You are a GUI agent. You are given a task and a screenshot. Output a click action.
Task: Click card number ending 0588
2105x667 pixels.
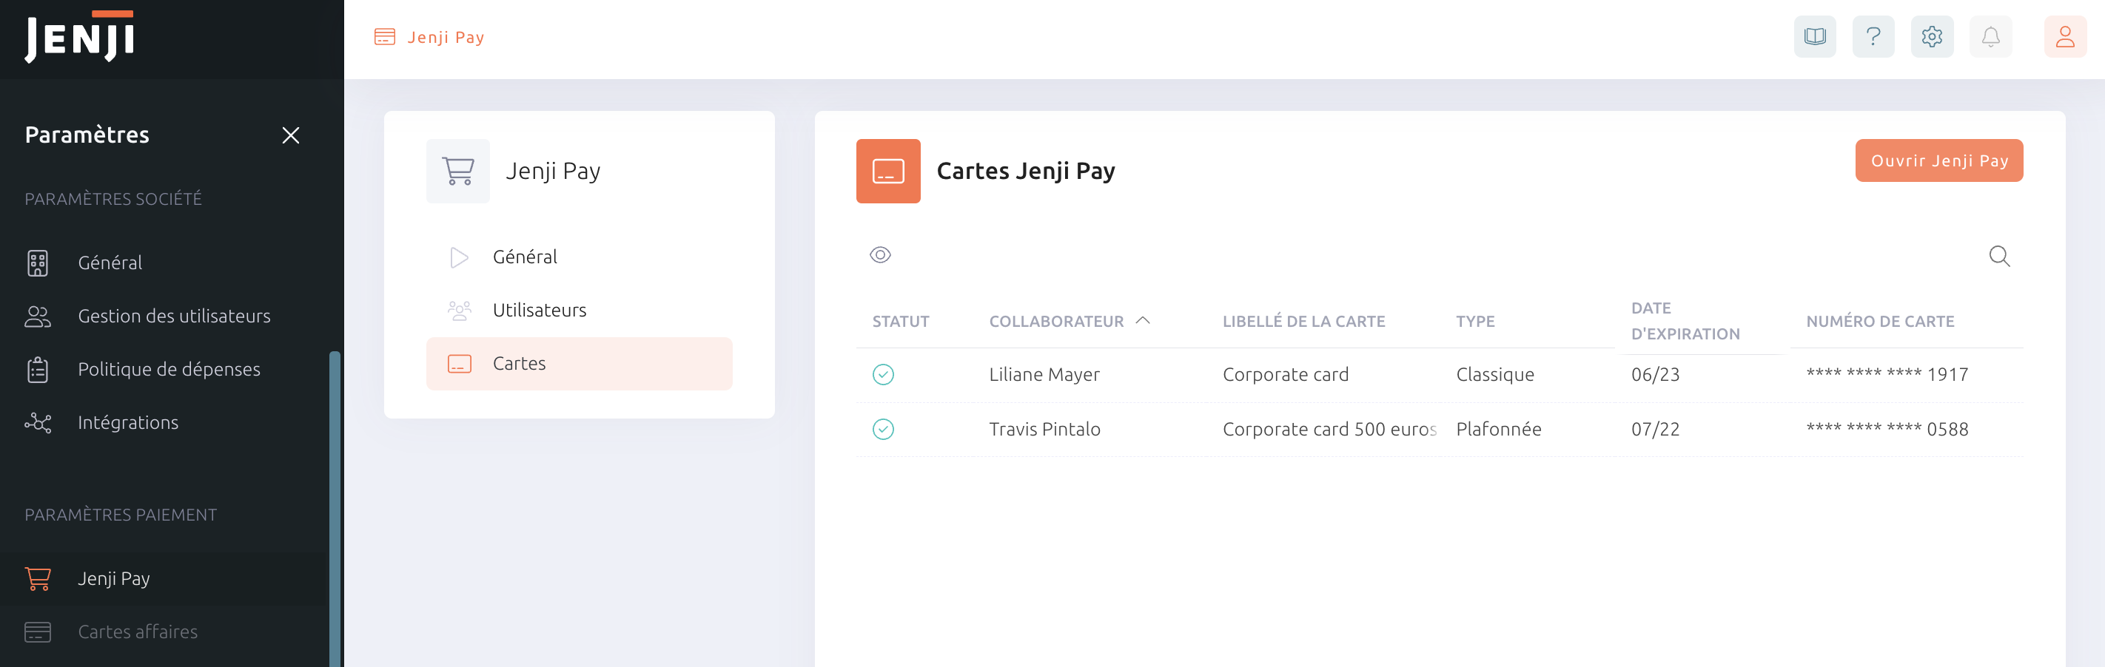1886,430
